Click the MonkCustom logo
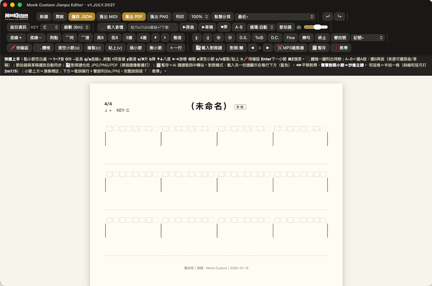 point(16,16)
